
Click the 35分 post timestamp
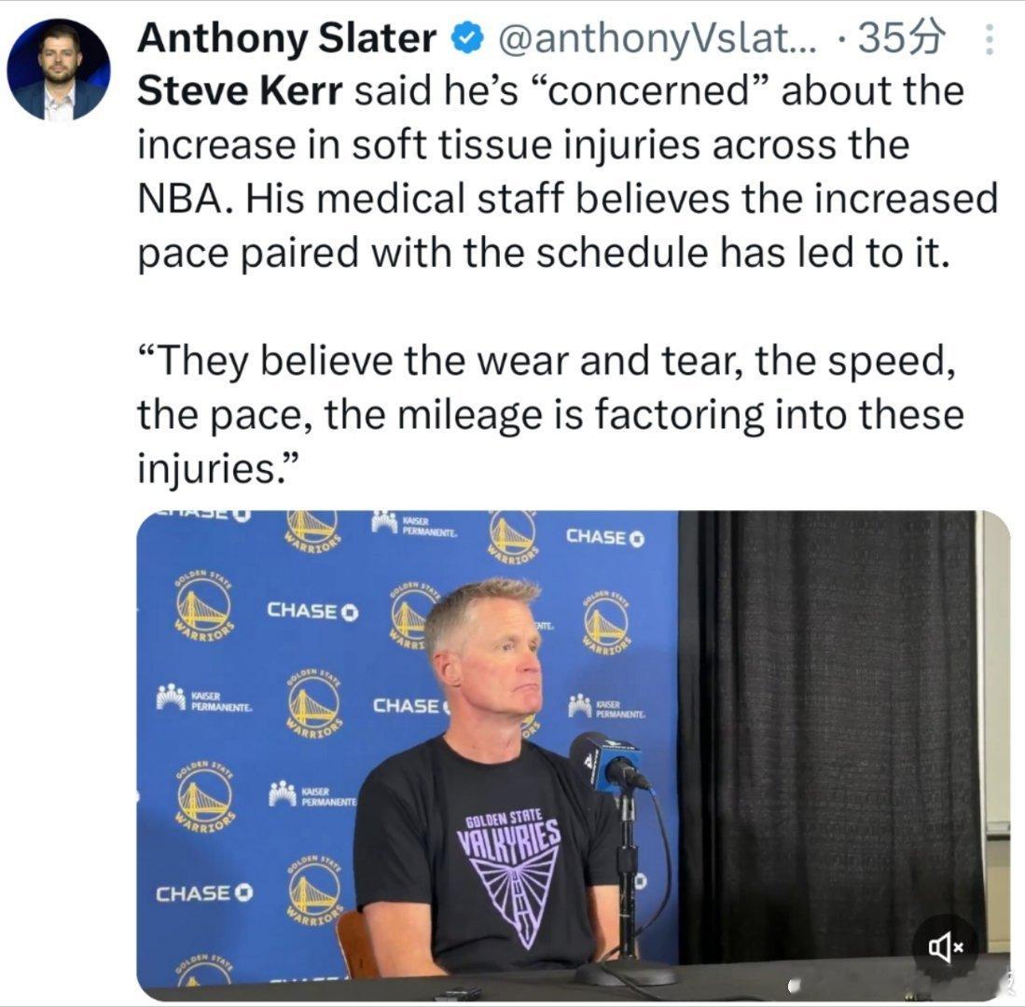tap(902, 38)
